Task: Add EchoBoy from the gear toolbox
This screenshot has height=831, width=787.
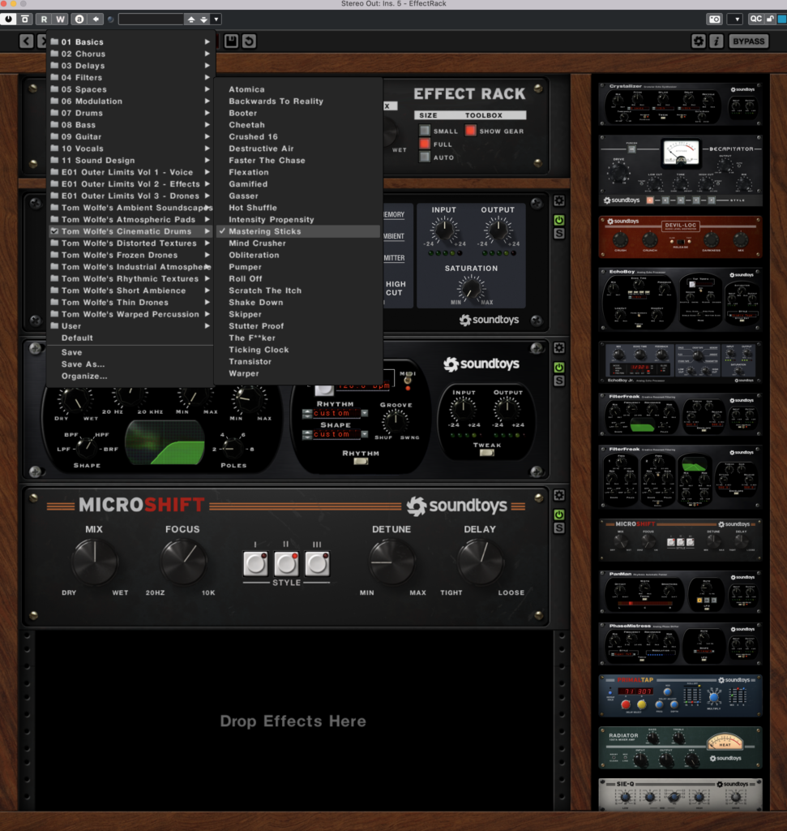Action: pyautogui.click(x=680, y=299)
